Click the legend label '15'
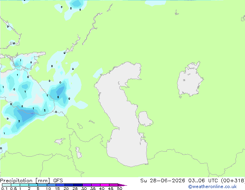 click(57, 188)
